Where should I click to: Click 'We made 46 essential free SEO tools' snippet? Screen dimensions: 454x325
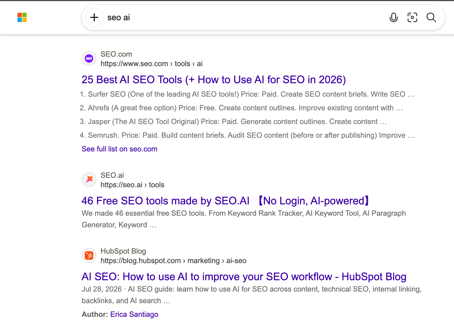pyautogui.click(x=244, y=219)
